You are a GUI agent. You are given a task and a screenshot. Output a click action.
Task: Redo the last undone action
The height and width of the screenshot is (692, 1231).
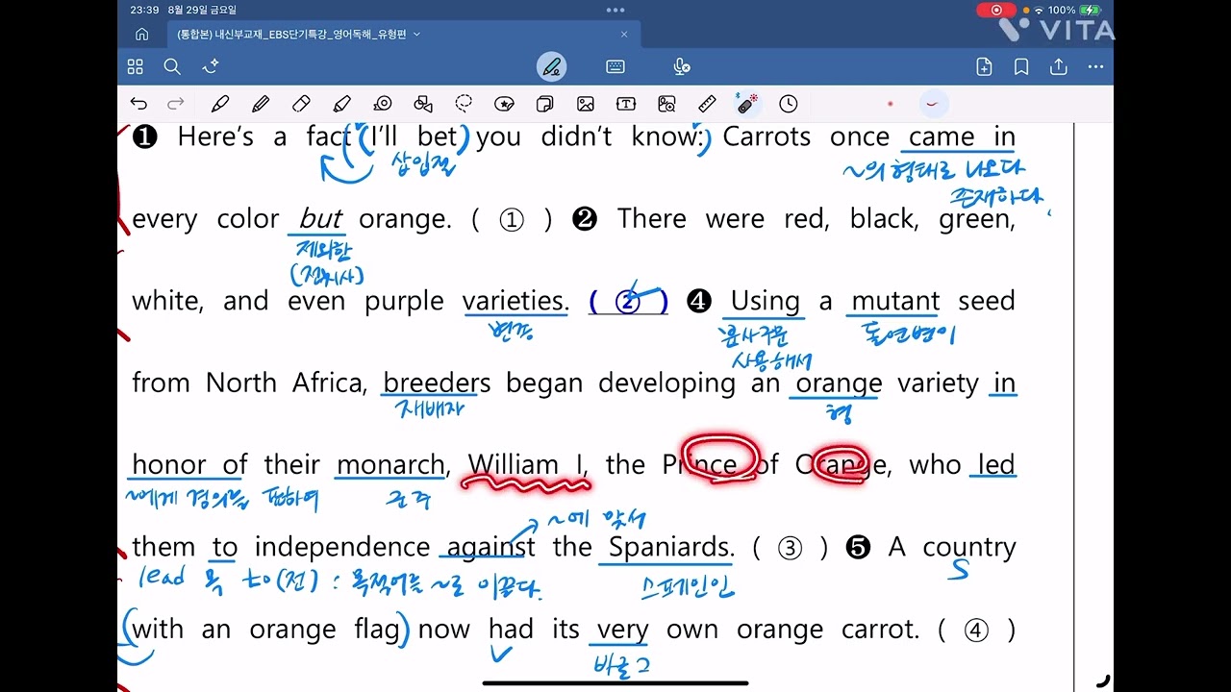[176, 104]
